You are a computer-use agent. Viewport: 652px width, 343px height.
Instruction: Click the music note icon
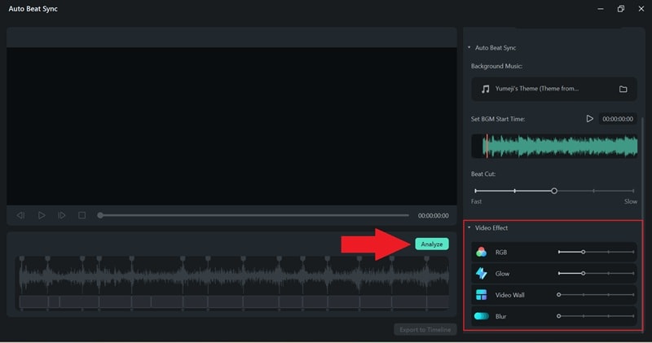tap(485, 89)
